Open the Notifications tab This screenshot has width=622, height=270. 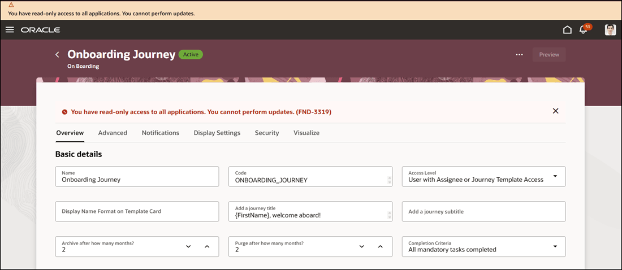click(x=161, y=133)
